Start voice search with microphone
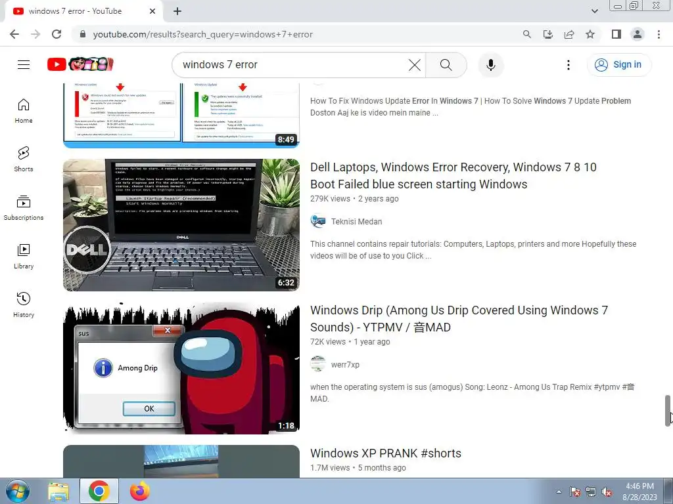The height and width of the screenshot is (504, 673). 491,65
